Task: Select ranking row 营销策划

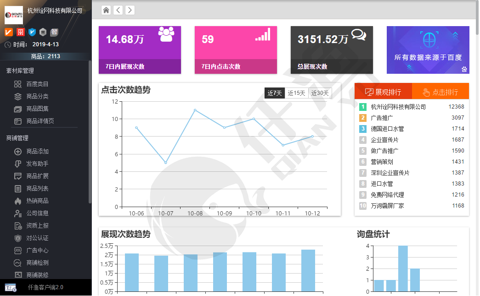Action: [x=412, y=162]
